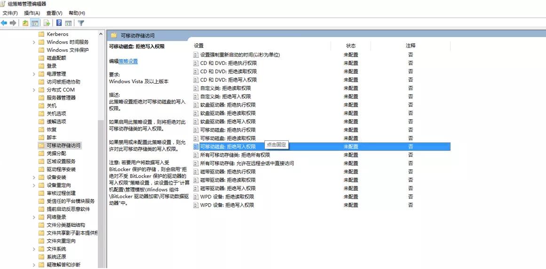Screen dimensions: 546x269
Task: Expand the 文件系统 tree node
Action: [34, 249]
